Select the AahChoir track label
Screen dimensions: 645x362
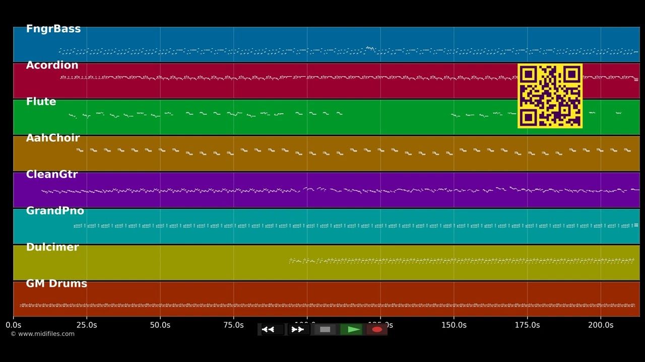point(53,138)
